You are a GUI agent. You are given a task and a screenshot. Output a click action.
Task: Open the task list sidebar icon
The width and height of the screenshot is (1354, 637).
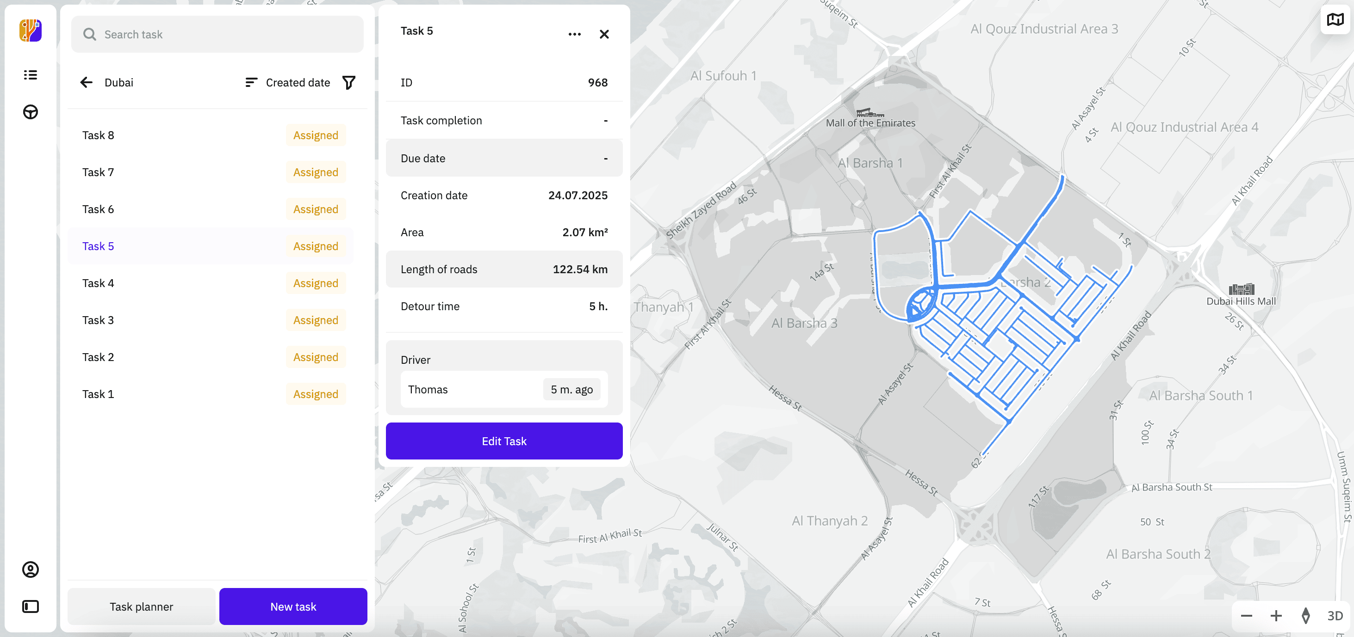(31, 74)
